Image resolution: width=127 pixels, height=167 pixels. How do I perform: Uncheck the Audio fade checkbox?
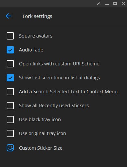click(10, 50)
